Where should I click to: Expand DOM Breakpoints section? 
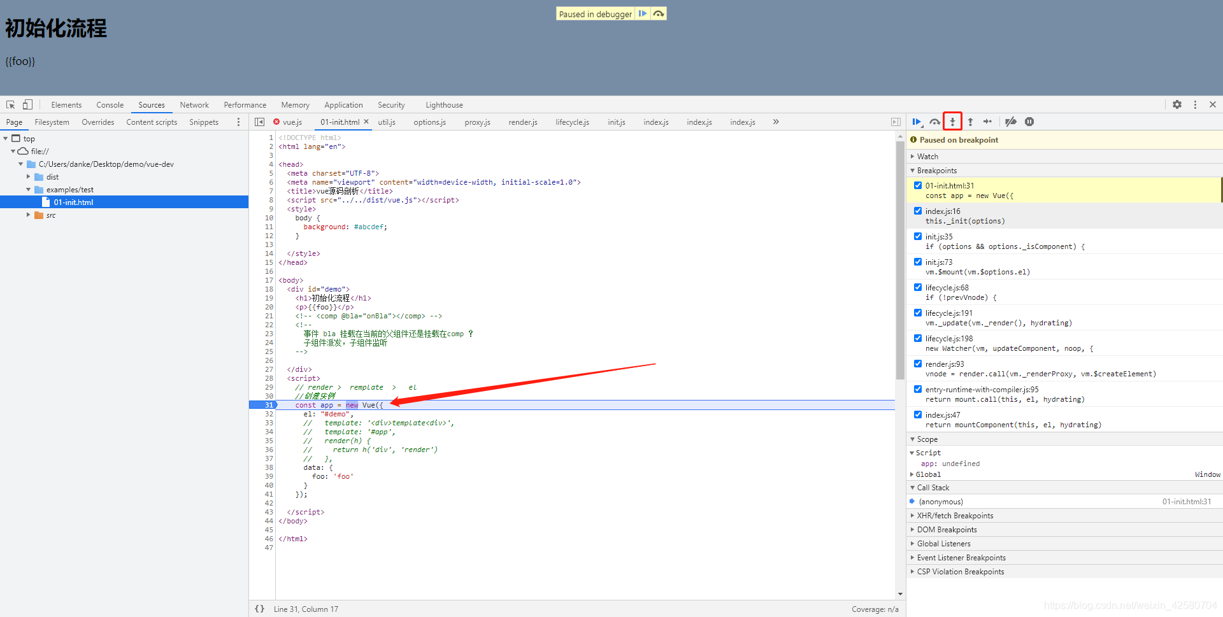click(1064, 529)
